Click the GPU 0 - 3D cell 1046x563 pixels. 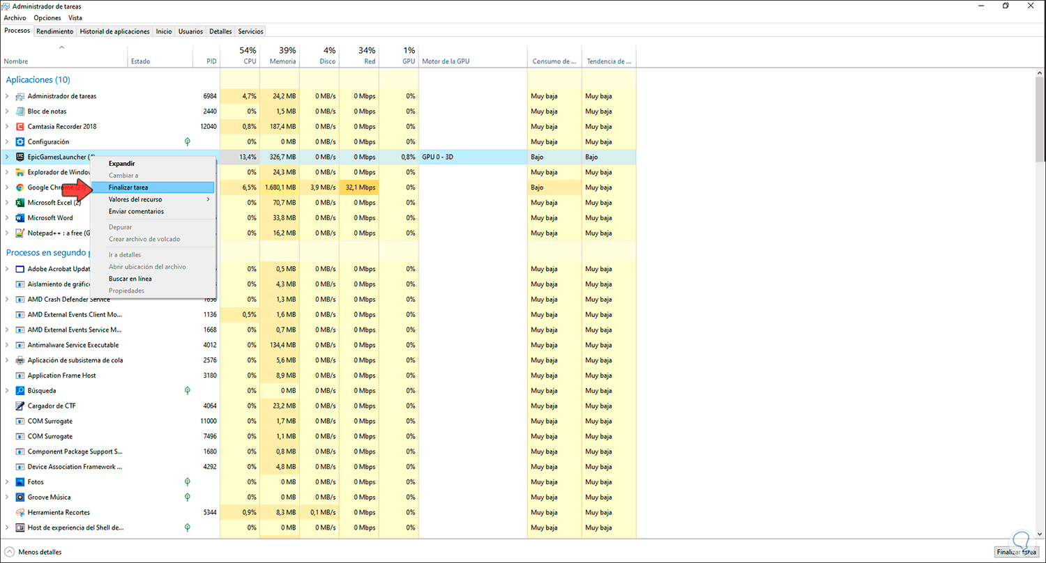click(473, 157)
